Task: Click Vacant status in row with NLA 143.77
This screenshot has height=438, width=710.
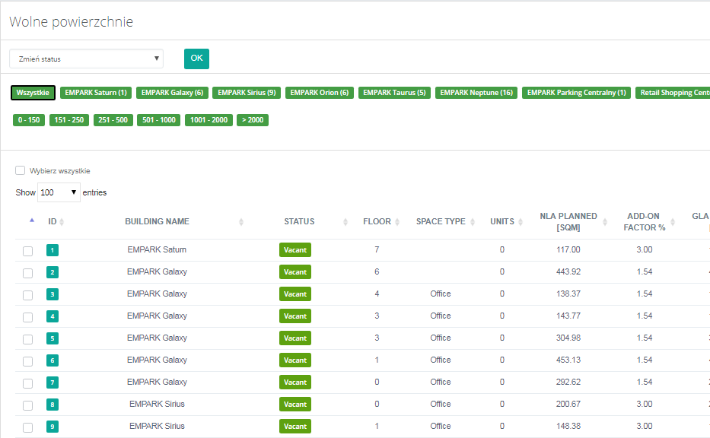Action: click(x=295, y=316)
